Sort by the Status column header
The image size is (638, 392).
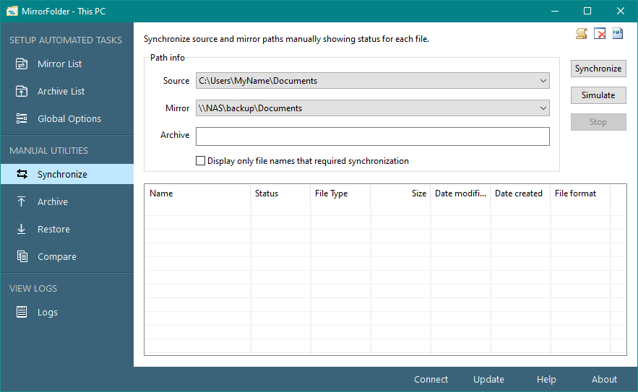coord(280,193)
